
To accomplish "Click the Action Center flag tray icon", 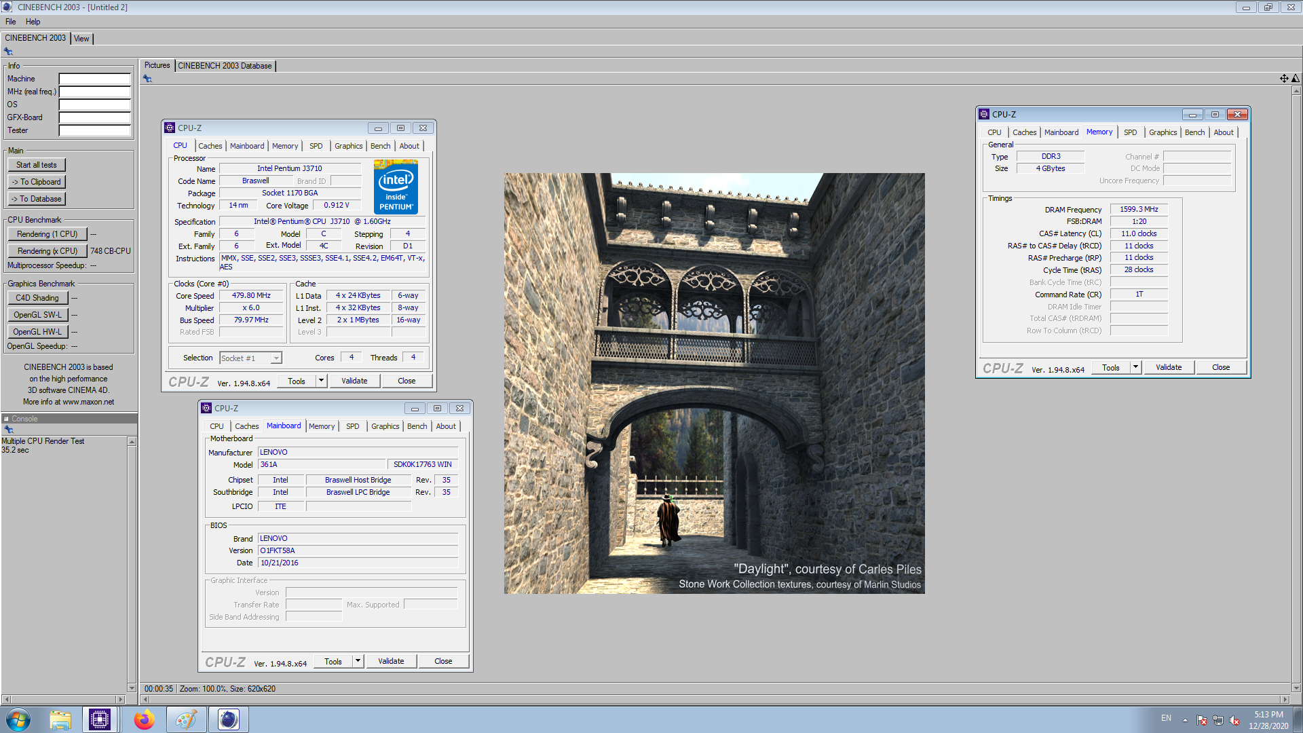I will [1202, 720].
